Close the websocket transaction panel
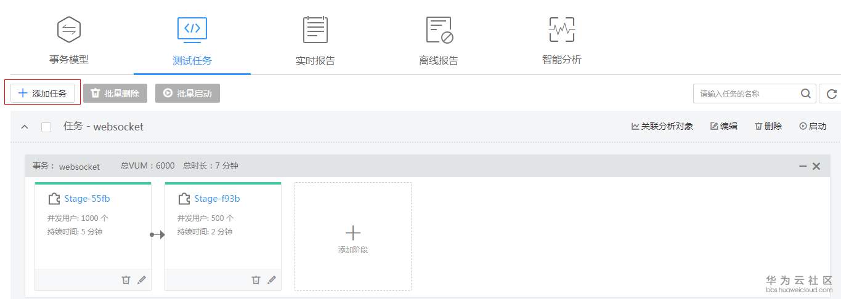 coord(816,166)
